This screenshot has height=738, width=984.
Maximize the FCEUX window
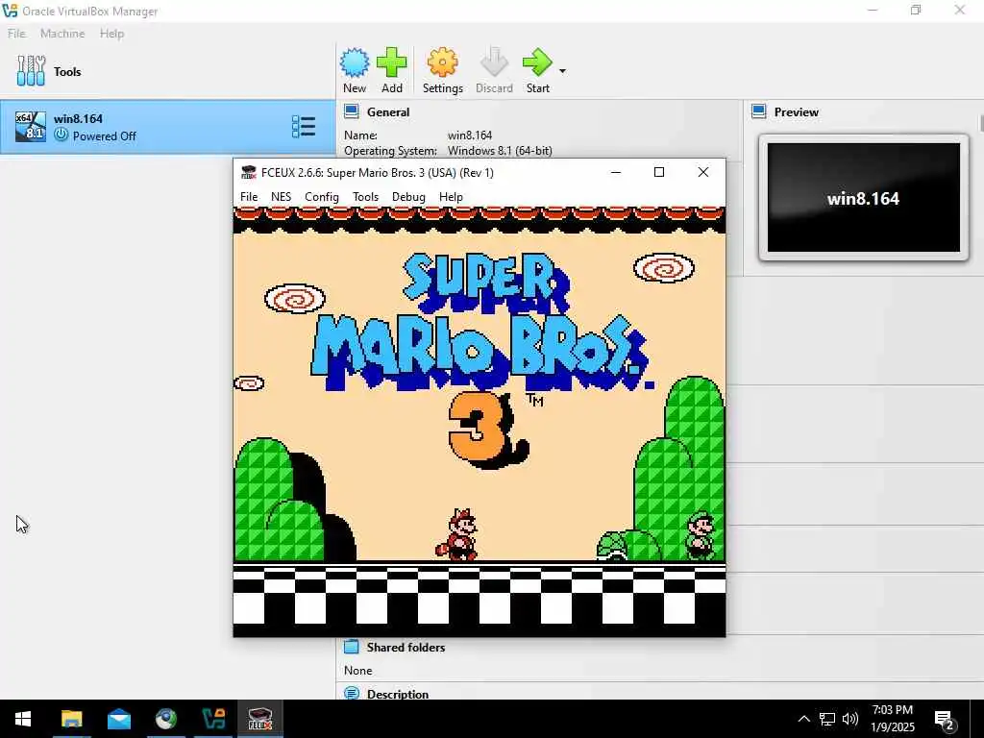tap(659, 172)
